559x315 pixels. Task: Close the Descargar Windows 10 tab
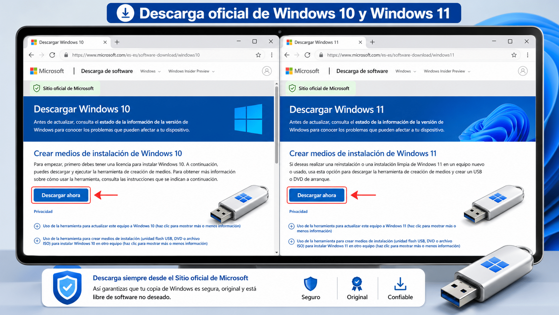[105, 42]
